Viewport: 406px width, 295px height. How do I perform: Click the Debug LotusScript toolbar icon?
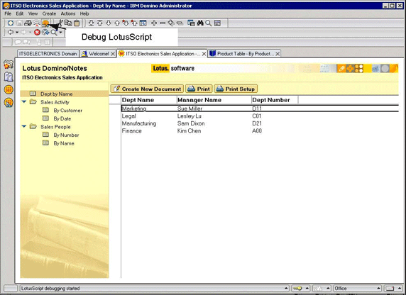(x=45, y=23)
